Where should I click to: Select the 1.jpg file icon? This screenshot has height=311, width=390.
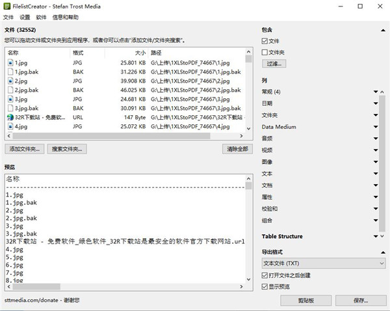coord(10,62)
